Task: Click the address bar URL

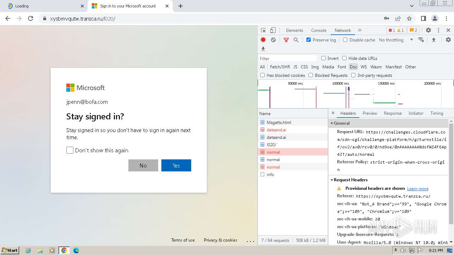Action: click(x=83, y=18)
